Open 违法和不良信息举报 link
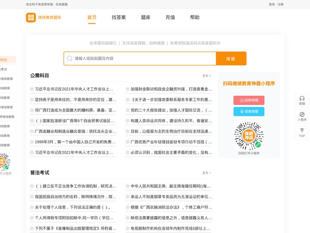310x233 pixels. click(x=39, y=4)
